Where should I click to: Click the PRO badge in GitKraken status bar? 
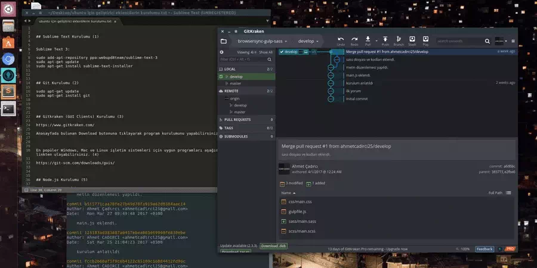pos(510,249)
